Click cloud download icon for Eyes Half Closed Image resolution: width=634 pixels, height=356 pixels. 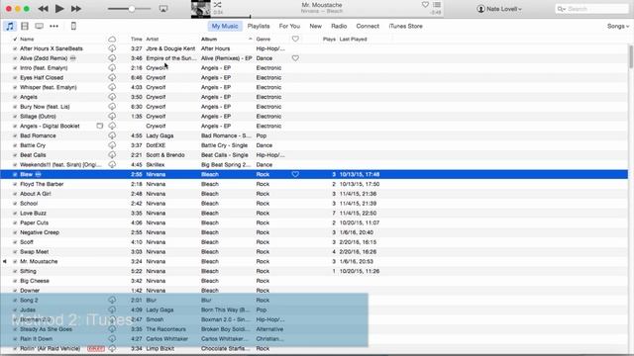click(x=112, y=77)
